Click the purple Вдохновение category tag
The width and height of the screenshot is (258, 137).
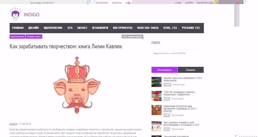[17, 37]
